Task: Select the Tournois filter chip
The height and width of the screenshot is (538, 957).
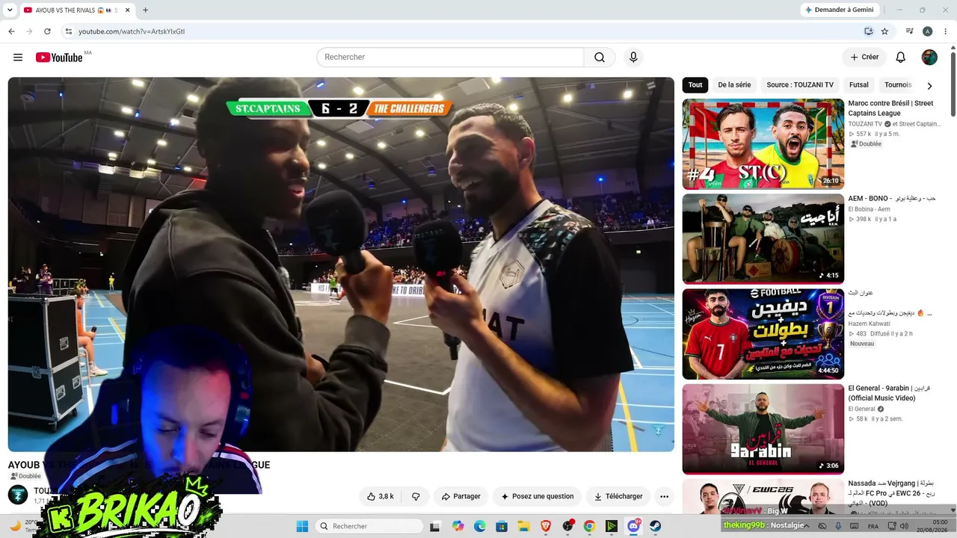Action: tap(898, 85)
